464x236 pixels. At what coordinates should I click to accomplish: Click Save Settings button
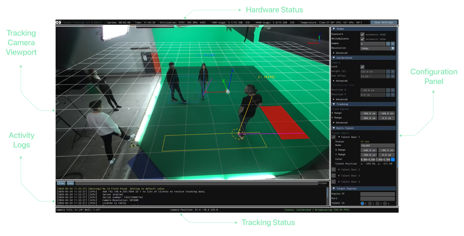point(384,22)
